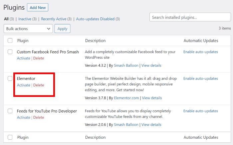
Task: Enable auto-updates for Feeds for YouTube
Action: pyautogui.click(x=200, y=111)
